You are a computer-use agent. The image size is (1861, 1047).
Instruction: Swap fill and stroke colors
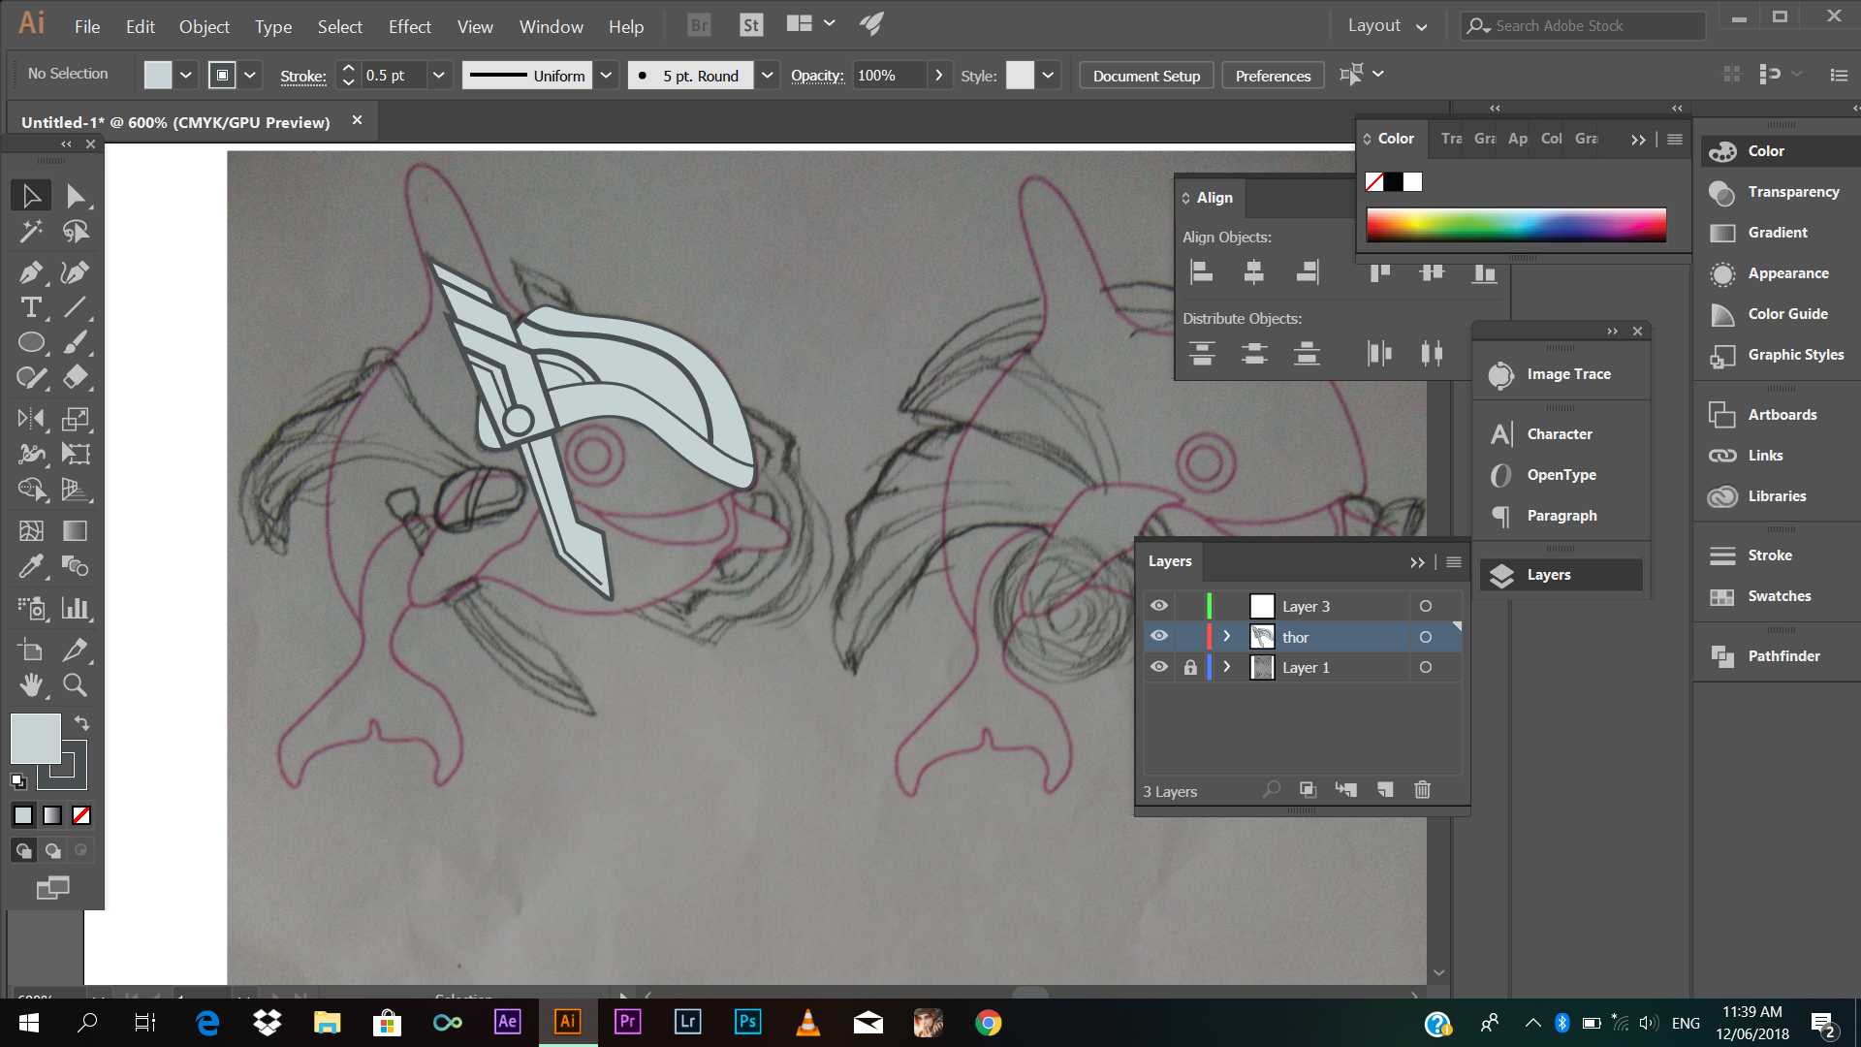(x=82, y=723)
